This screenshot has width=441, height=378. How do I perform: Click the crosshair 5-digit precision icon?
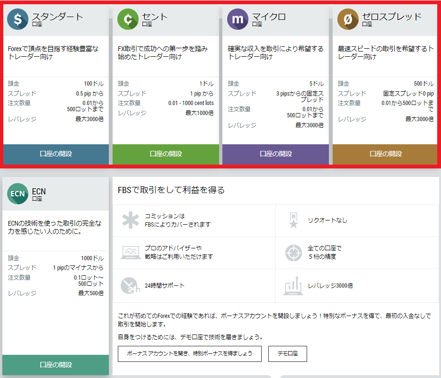coord(294,253)
